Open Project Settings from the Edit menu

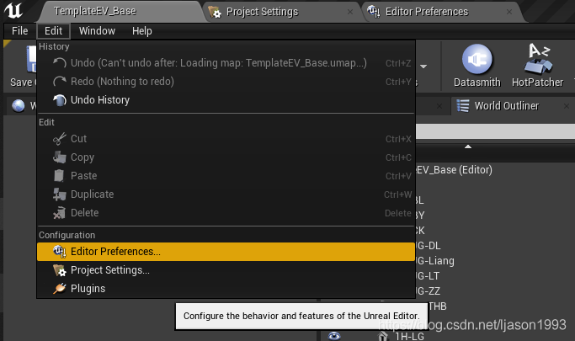226,270
